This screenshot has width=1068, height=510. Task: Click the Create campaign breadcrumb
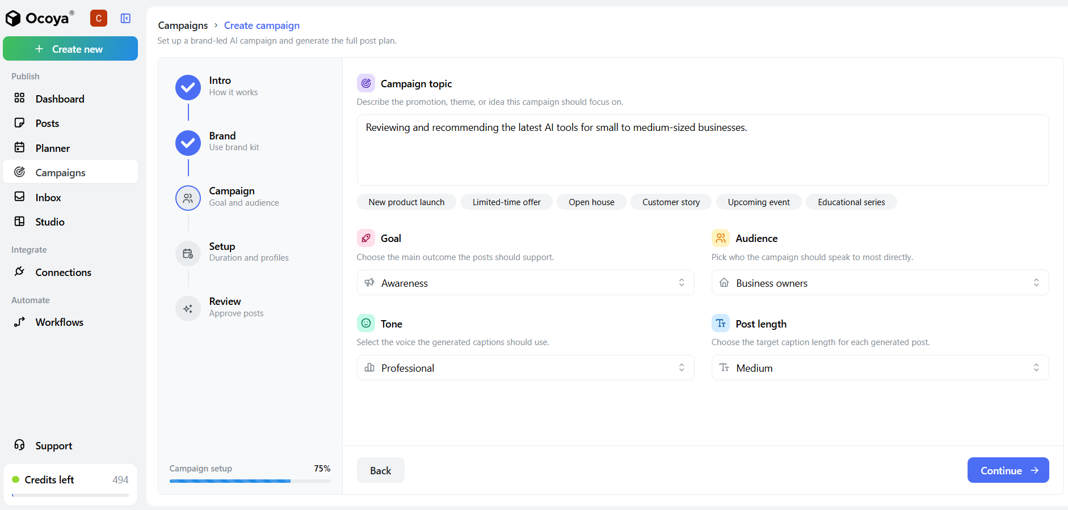point(262,25)
